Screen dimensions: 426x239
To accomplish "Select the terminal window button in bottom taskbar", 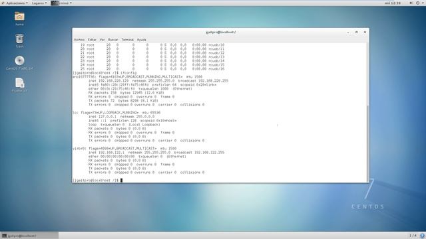I will [x=29, y=236].
